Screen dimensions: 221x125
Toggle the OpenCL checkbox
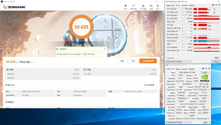[177, 119]
